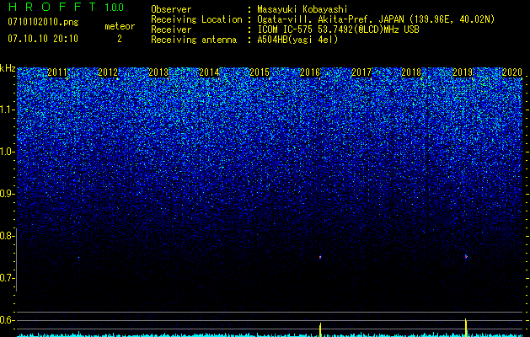This screenshot has height=337, width=530.
Task: Click observer name Masayuki Kobayashi
Action: click(x=302, y=9)
